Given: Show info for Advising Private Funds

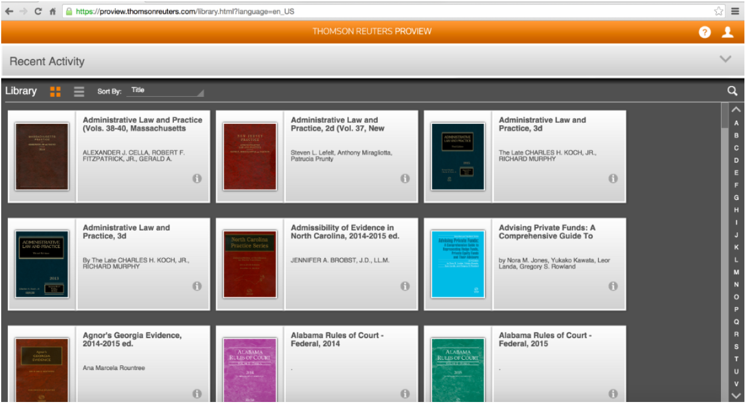Looking at the screenshot, I should 613,286.
